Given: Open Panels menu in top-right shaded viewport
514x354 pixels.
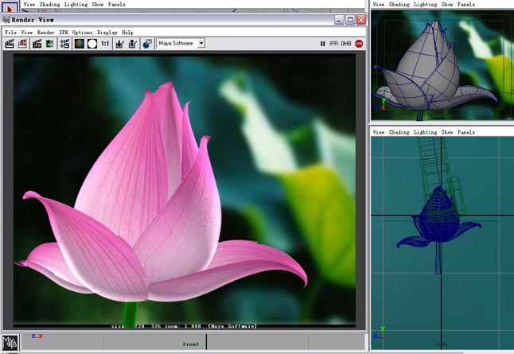Looking at the screenshot, I should tap(466, 4).
